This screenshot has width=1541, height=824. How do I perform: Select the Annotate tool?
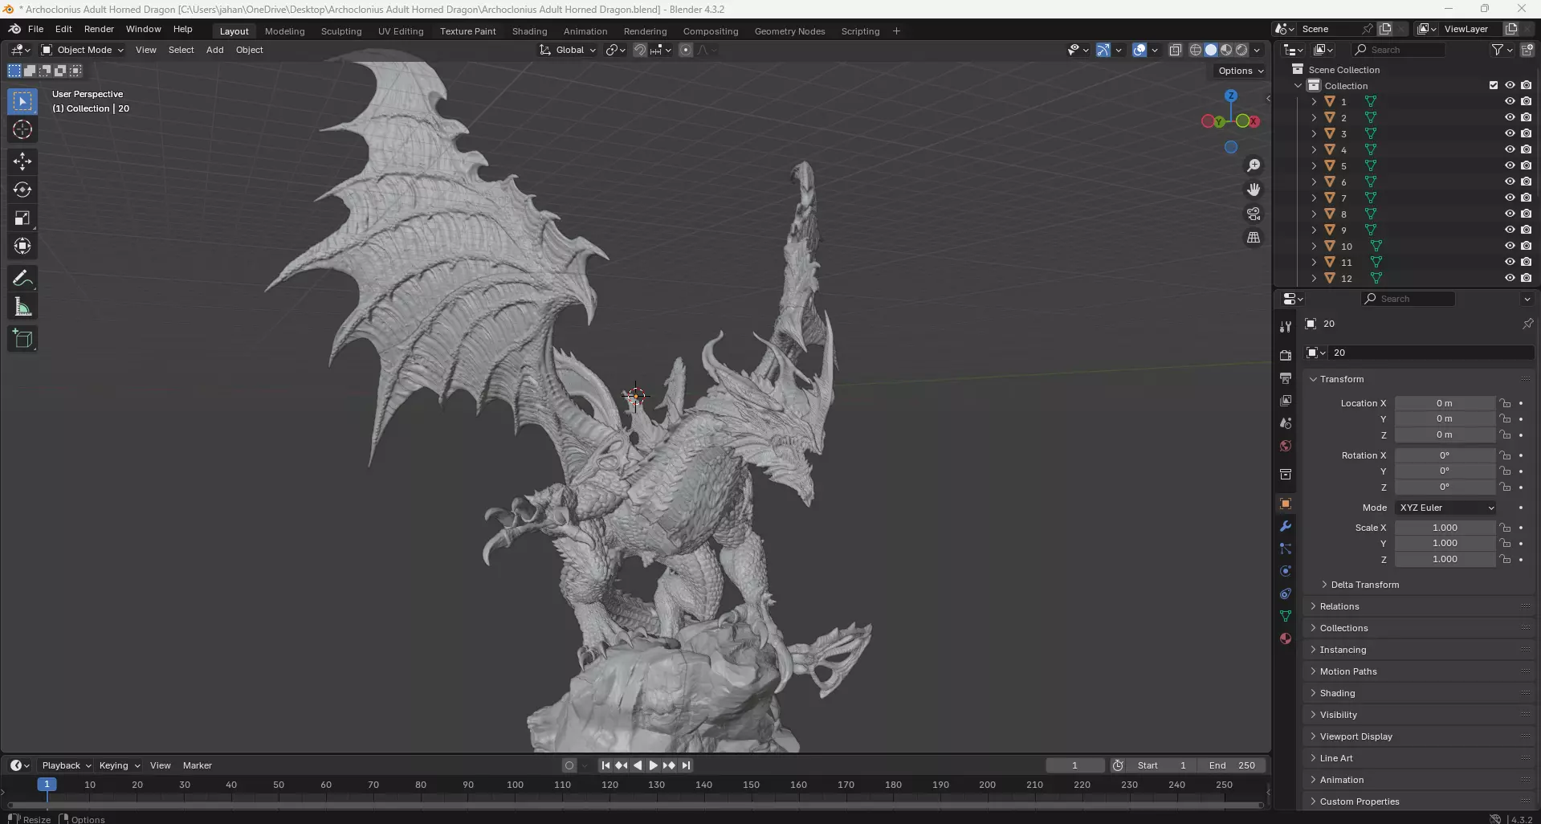[22, 279]
